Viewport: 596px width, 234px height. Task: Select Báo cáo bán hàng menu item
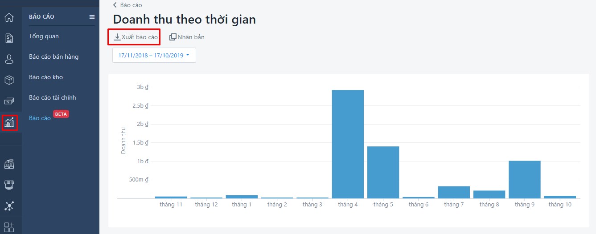pos(53,56)
